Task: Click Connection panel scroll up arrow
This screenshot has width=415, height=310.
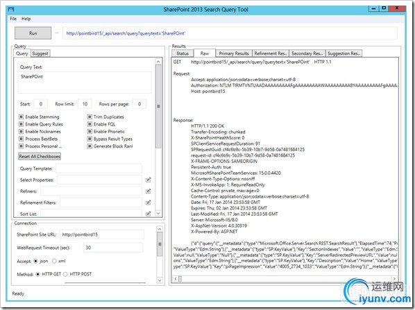Action: pyautogui.click(x=160, y=229)
